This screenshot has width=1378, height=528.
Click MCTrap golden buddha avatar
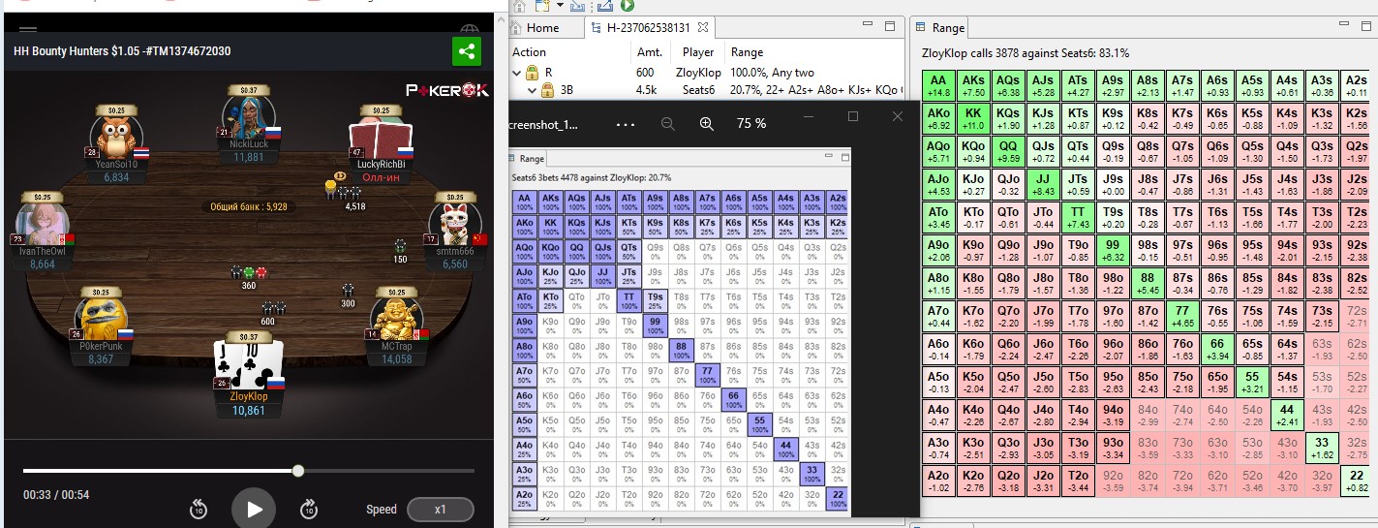395,317
